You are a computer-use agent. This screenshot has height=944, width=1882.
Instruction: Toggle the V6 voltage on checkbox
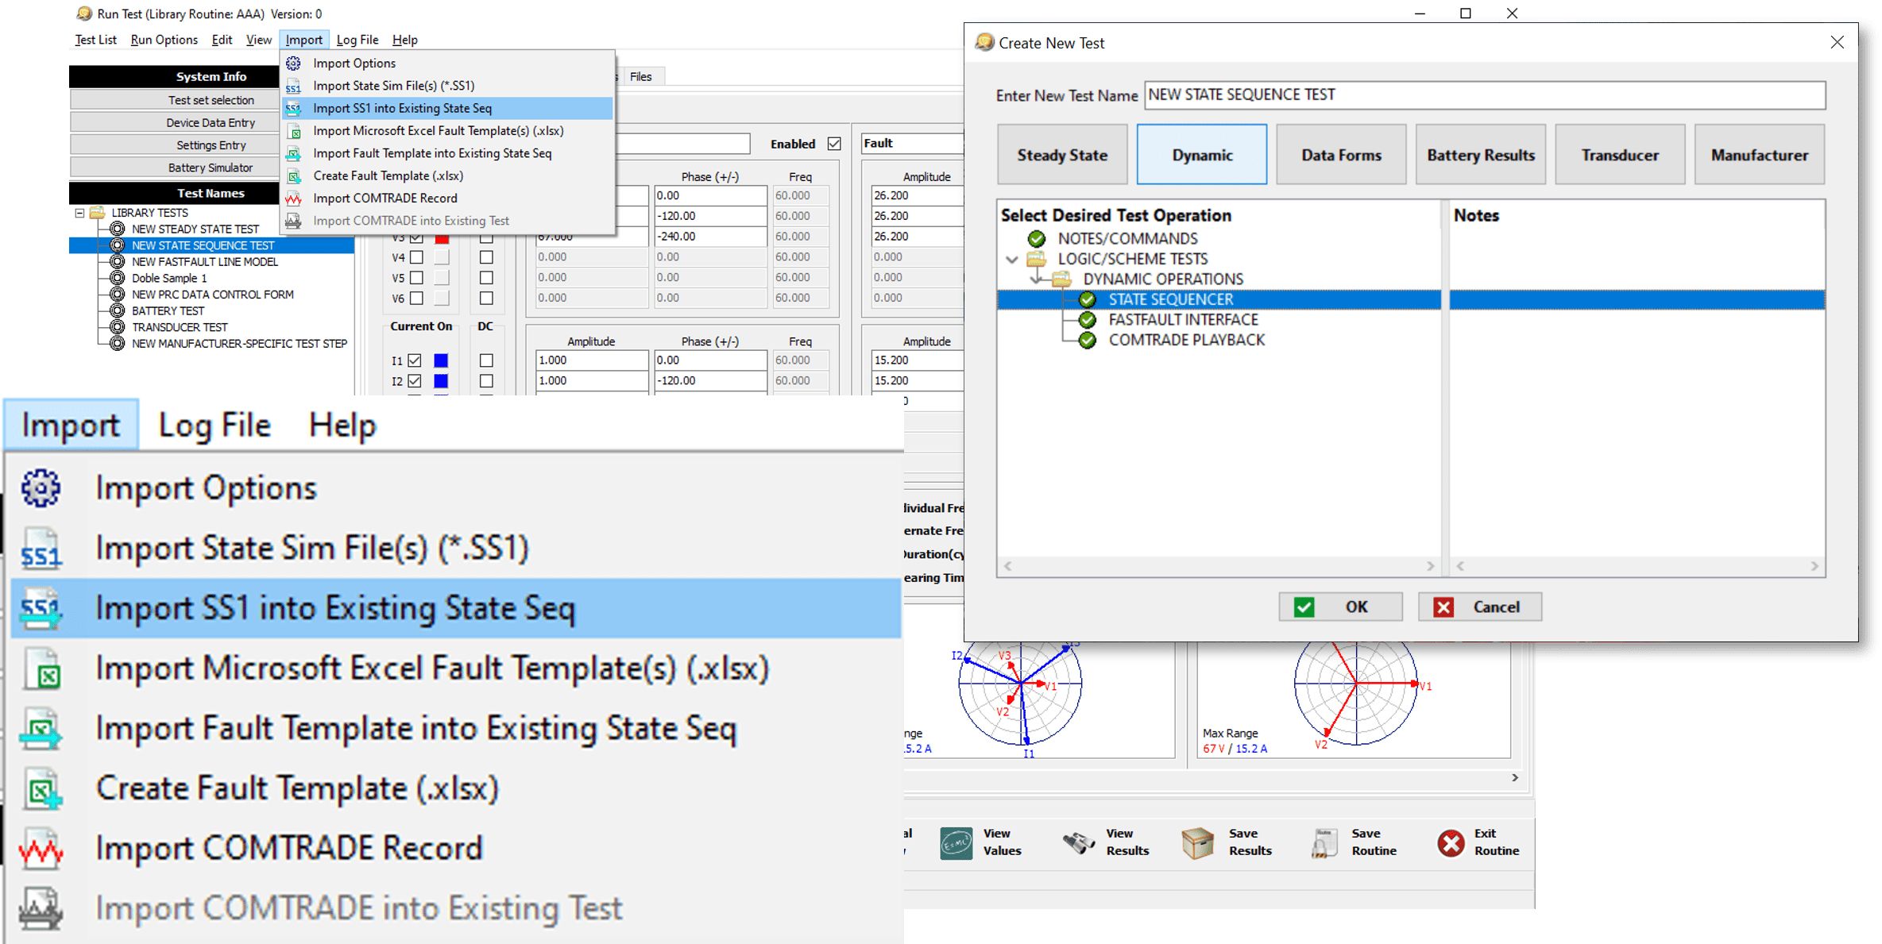coord(416,299)
